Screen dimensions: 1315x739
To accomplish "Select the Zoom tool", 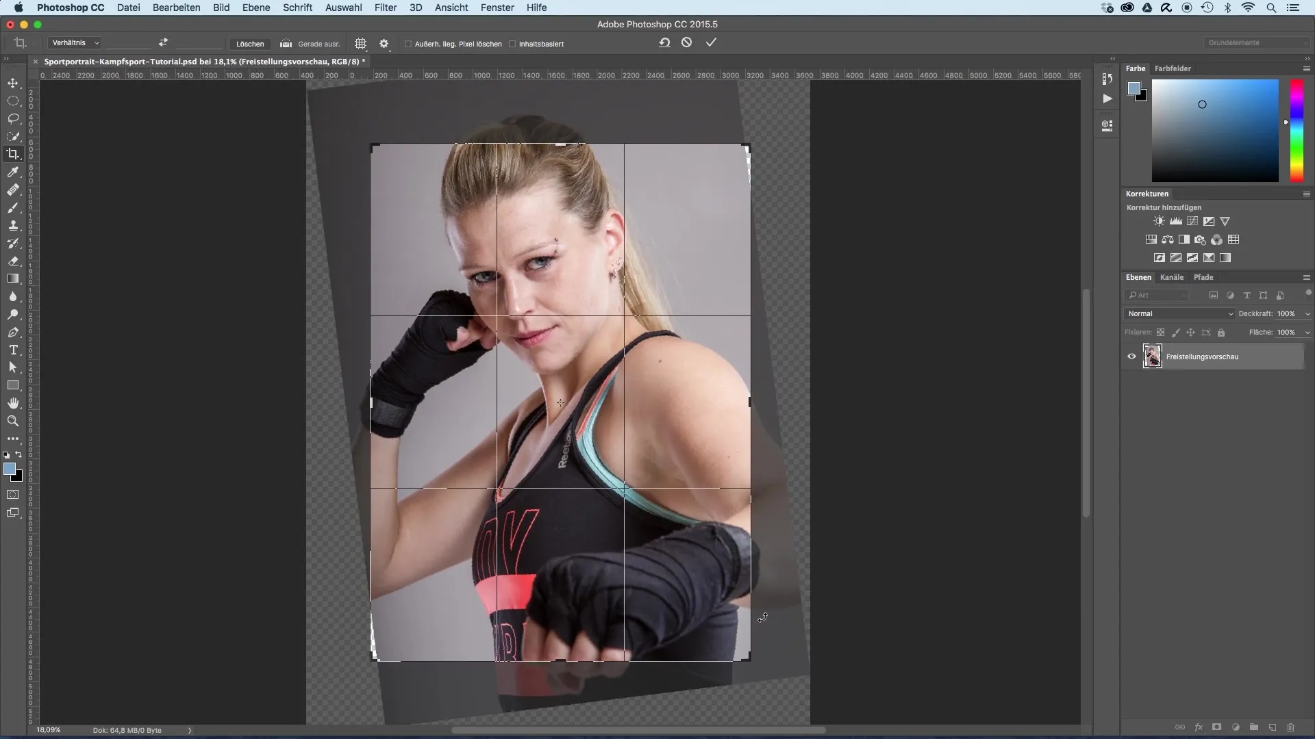I will [13, 421].
